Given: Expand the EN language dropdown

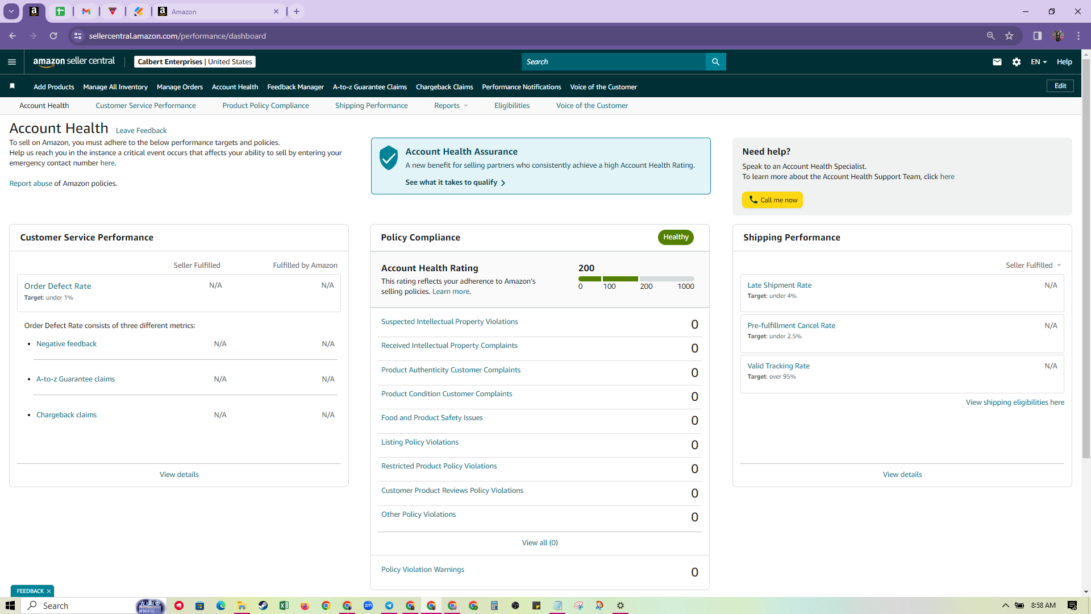Looking at the screenshot, I should pyautogui.click(x=1039, y=62).
